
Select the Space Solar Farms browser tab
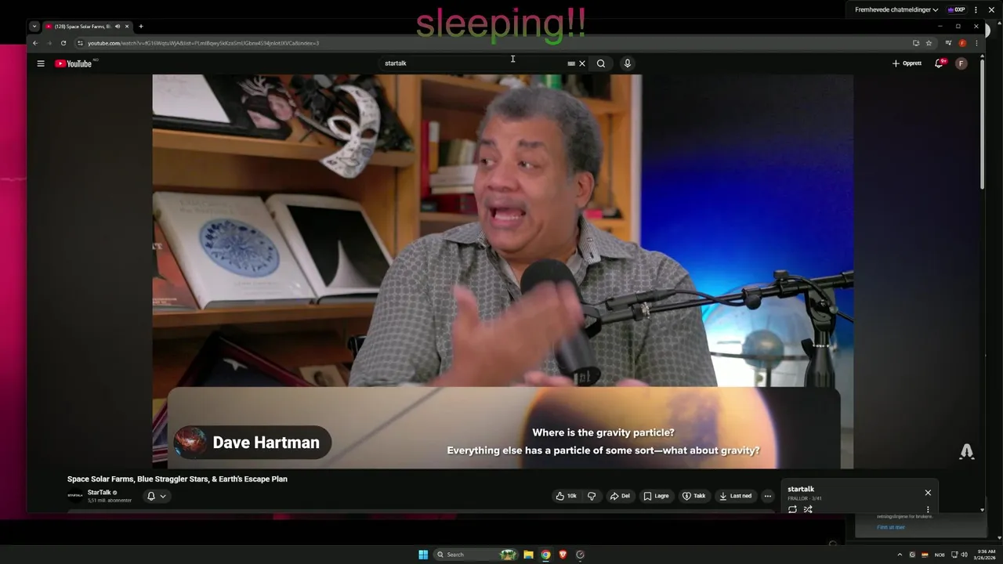click(86, 27)
